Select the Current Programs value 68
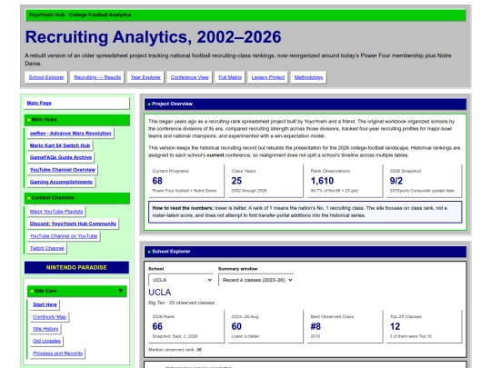Image resolution: width=491 pixels, height=368 pixels. pos(157,181)
